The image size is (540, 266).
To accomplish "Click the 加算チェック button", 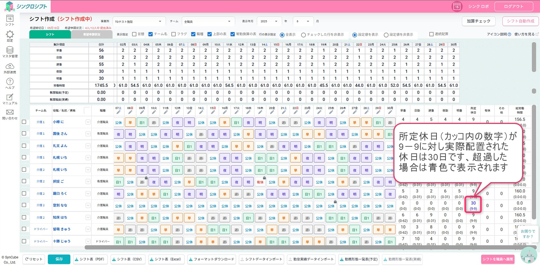I will (x=478, y=21).
